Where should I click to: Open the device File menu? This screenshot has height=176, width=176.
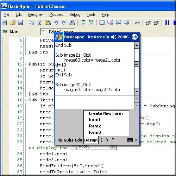59,140
